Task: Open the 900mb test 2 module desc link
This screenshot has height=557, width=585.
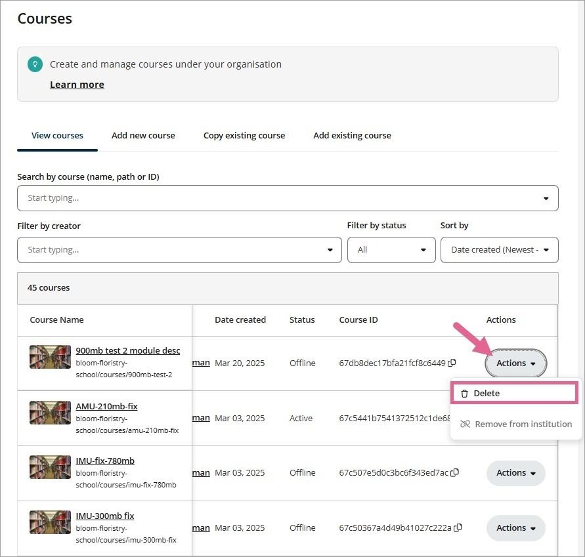Action: coord(128,350)
